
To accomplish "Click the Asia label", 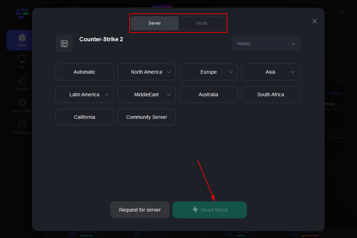I will (270, 72).
